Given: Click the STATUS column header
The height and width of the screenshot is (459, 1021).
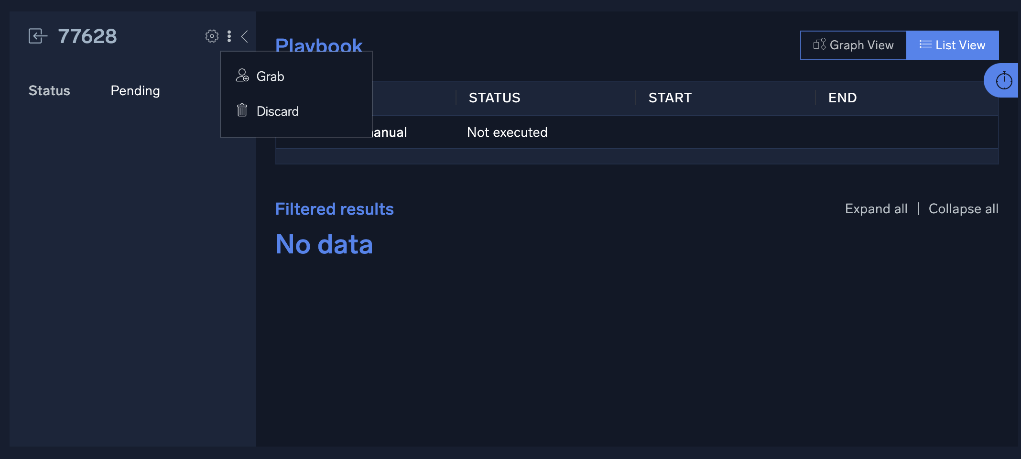Looking at the screenshot, I should click(494, 98).
